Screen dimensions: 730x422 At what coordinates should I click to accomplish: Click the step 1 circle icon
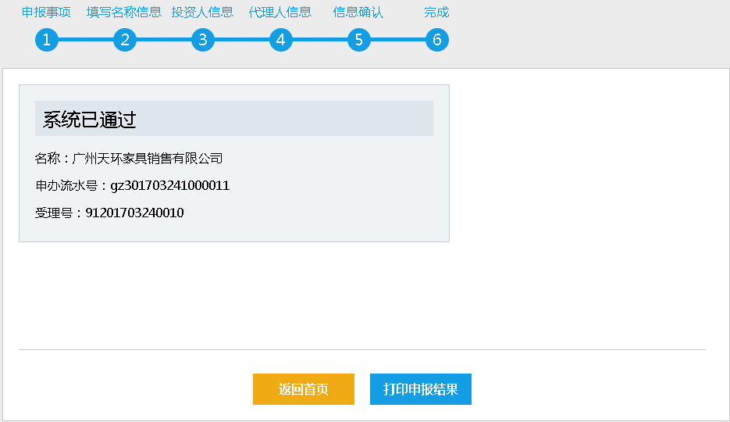[47, 40]
